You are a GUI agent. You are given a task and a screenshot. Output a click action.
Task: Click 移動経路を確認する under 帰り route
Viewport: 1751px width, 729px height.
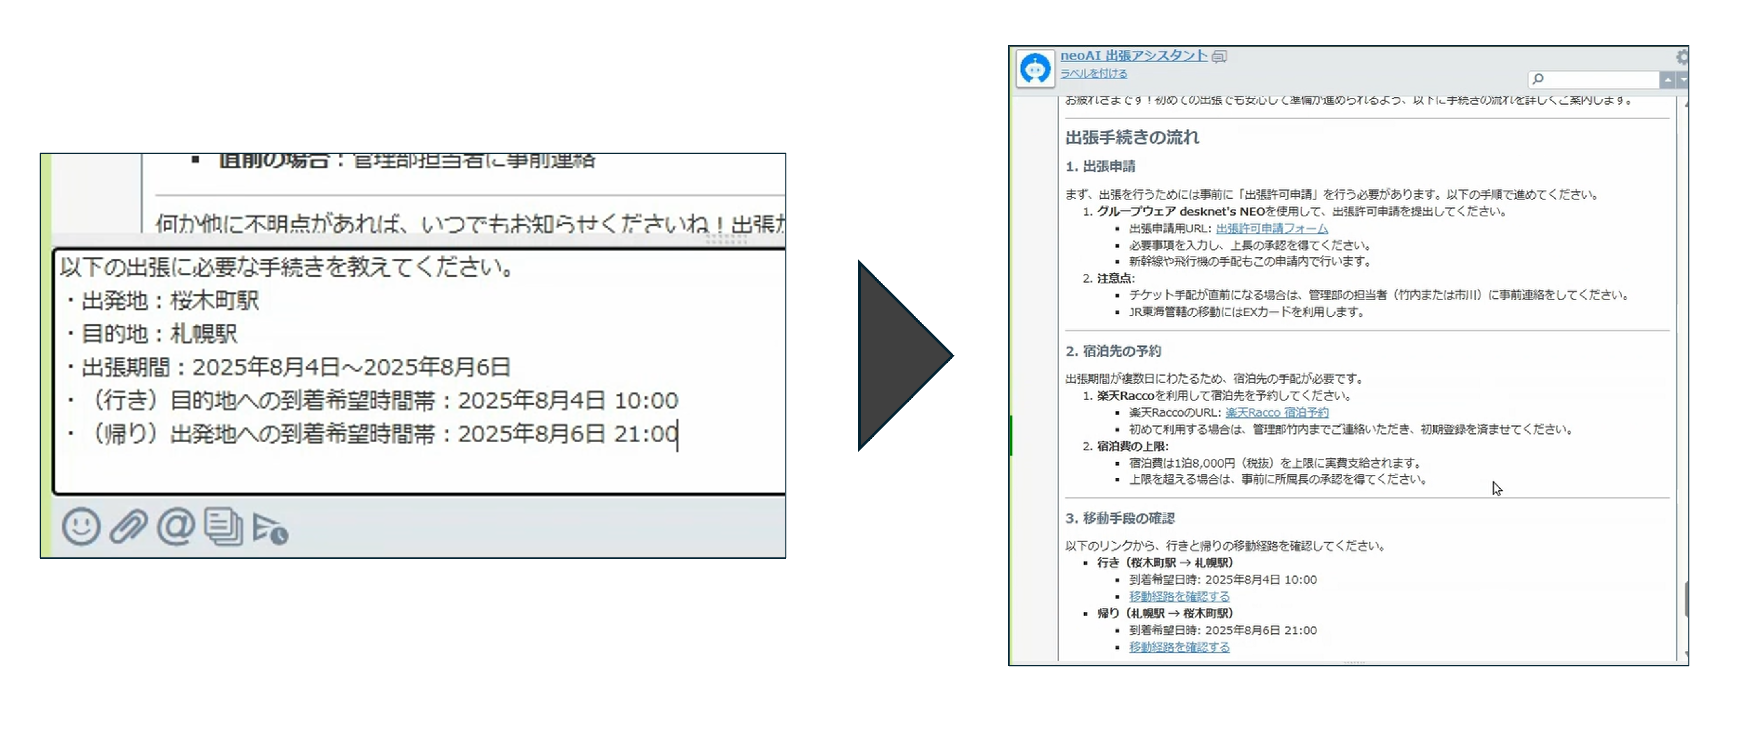coord(1180,647)
